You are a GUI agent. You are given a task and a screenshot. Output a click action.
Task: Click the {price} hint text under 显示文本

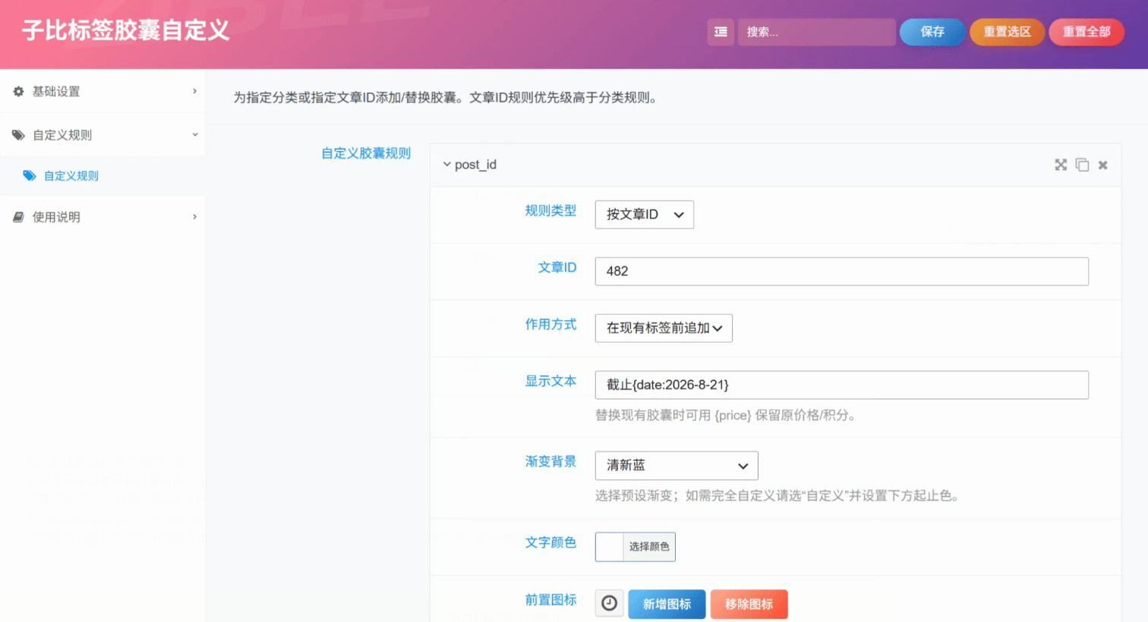tap(727, 416)
